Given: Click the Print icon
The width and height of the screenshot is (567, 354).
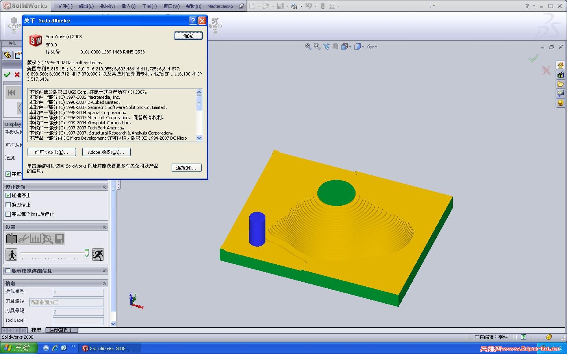Looking at the screenshot, I should [294, 6].
